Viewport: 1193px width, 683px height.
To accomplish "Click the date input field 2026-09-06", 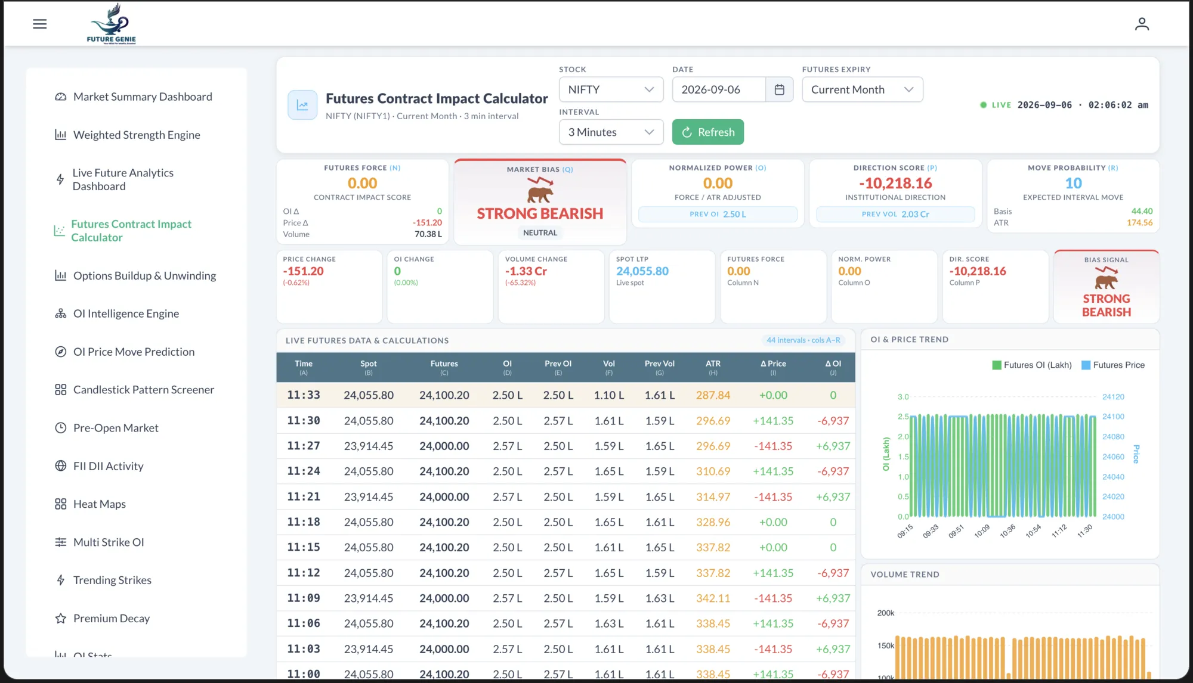I will [718, 89].
